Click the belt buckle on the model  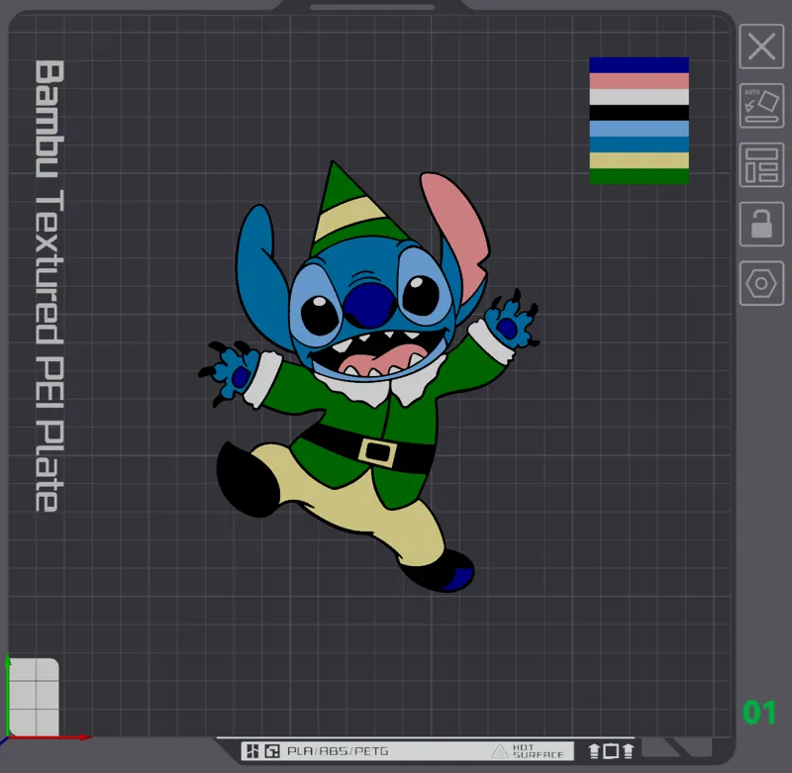[x=377, y=452]
